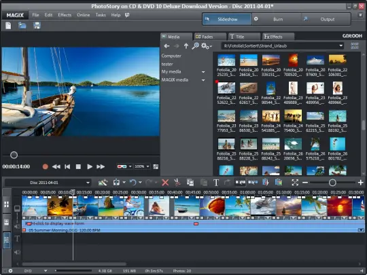Go back with the left arrow in Media browser
Screen dimensions: 367x275
click(x=167, y=46)
